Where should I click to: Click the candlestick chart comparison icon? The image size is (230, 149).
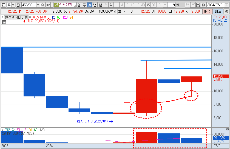pyautogui.click(x=188, y=5)
